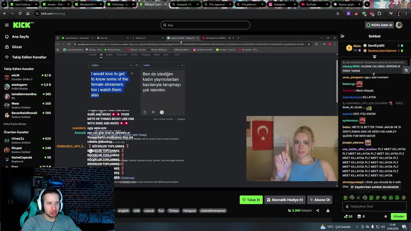Pick the first green emote in the quick row

pyautogui.click(x=345, y=198)
